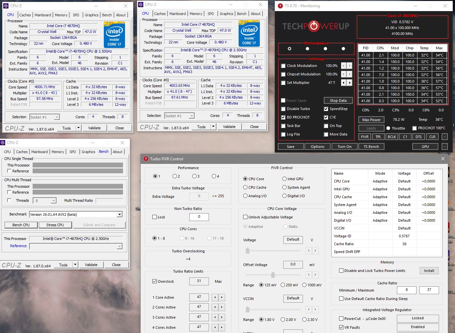Click the CPU-Z icon in the Bench window title bar
This screenshot has height=333, width=455.
(x=3, y=143)
